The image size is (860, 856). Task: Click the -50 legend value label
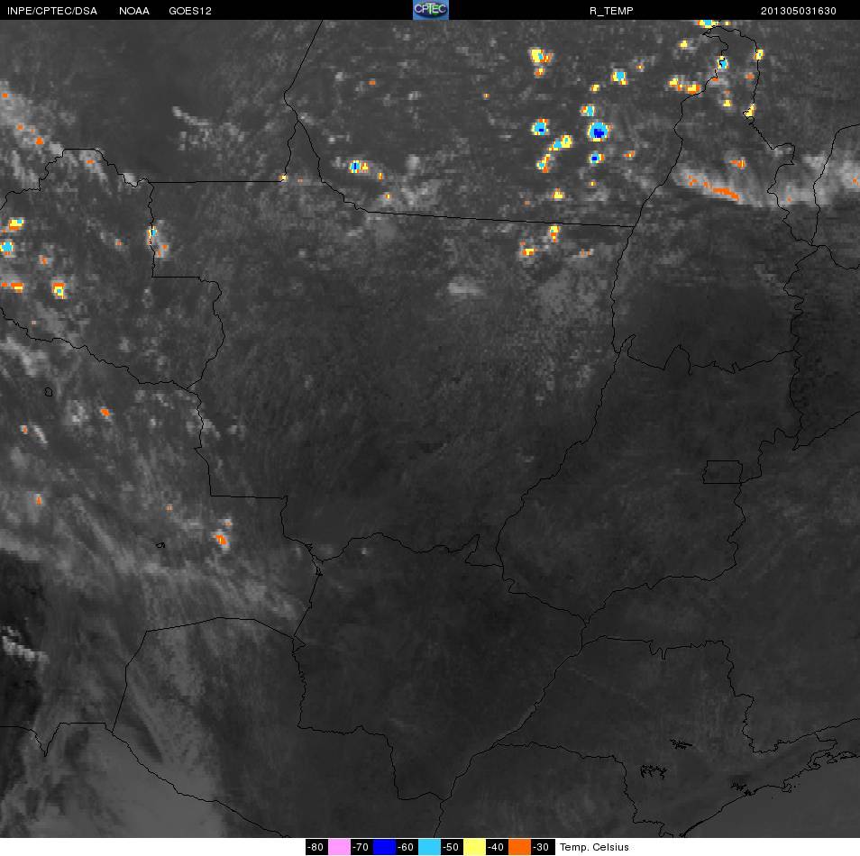point(451,847)
